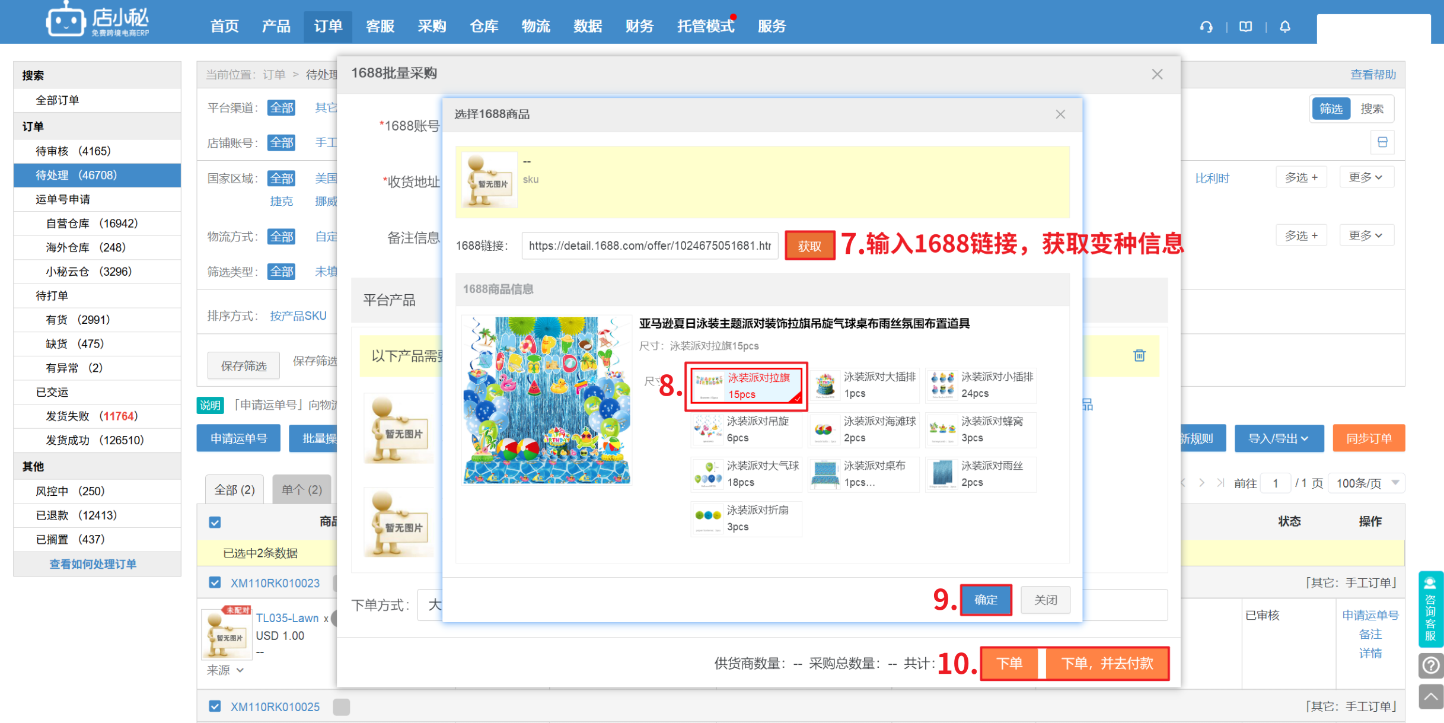
Task: Expand the 100条/页 page size dropdown
Action: [x=1366, y=483]
